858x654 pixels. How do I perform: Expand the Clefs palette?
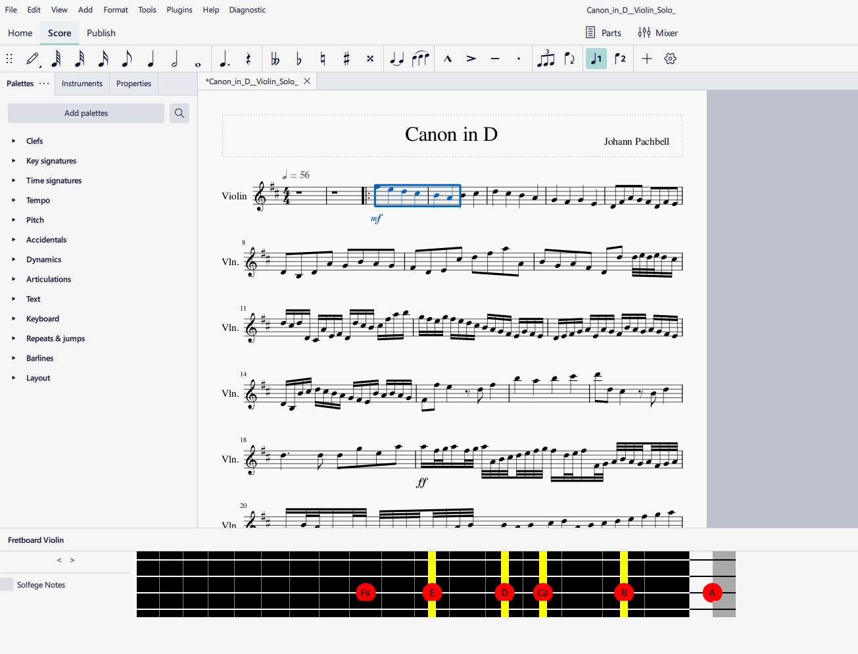point(13,141)
